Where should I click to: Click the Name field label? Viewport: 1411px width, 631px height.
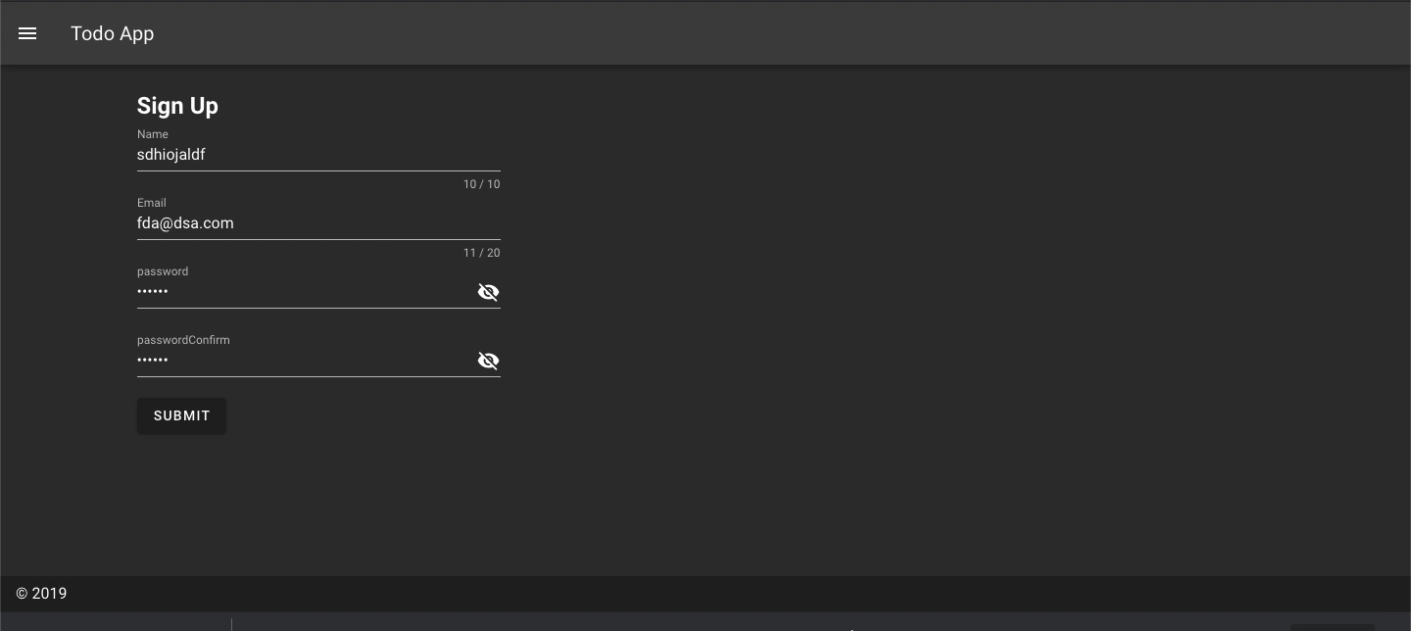click(x=153, y=134)
